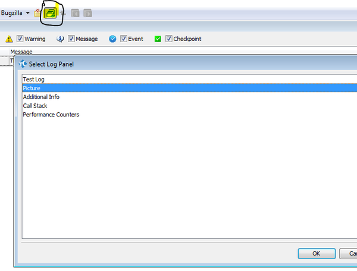
Task: Select Test Log in the panel list
Action: pos(189,80)
